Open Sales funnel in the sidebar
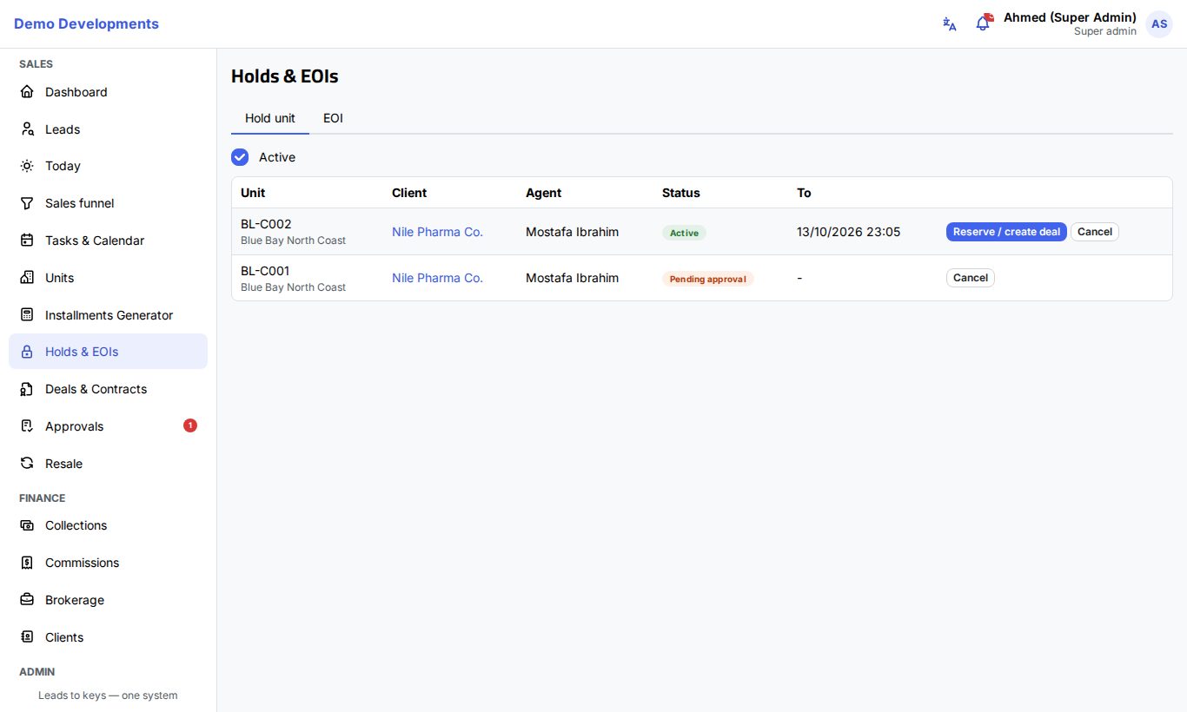1187x712 pixels. point(108,203)
